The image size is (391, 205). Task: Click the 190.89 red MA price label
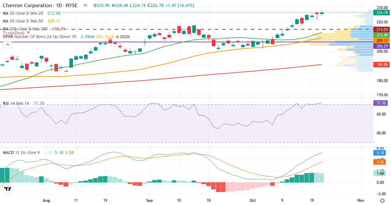point(382,65)
